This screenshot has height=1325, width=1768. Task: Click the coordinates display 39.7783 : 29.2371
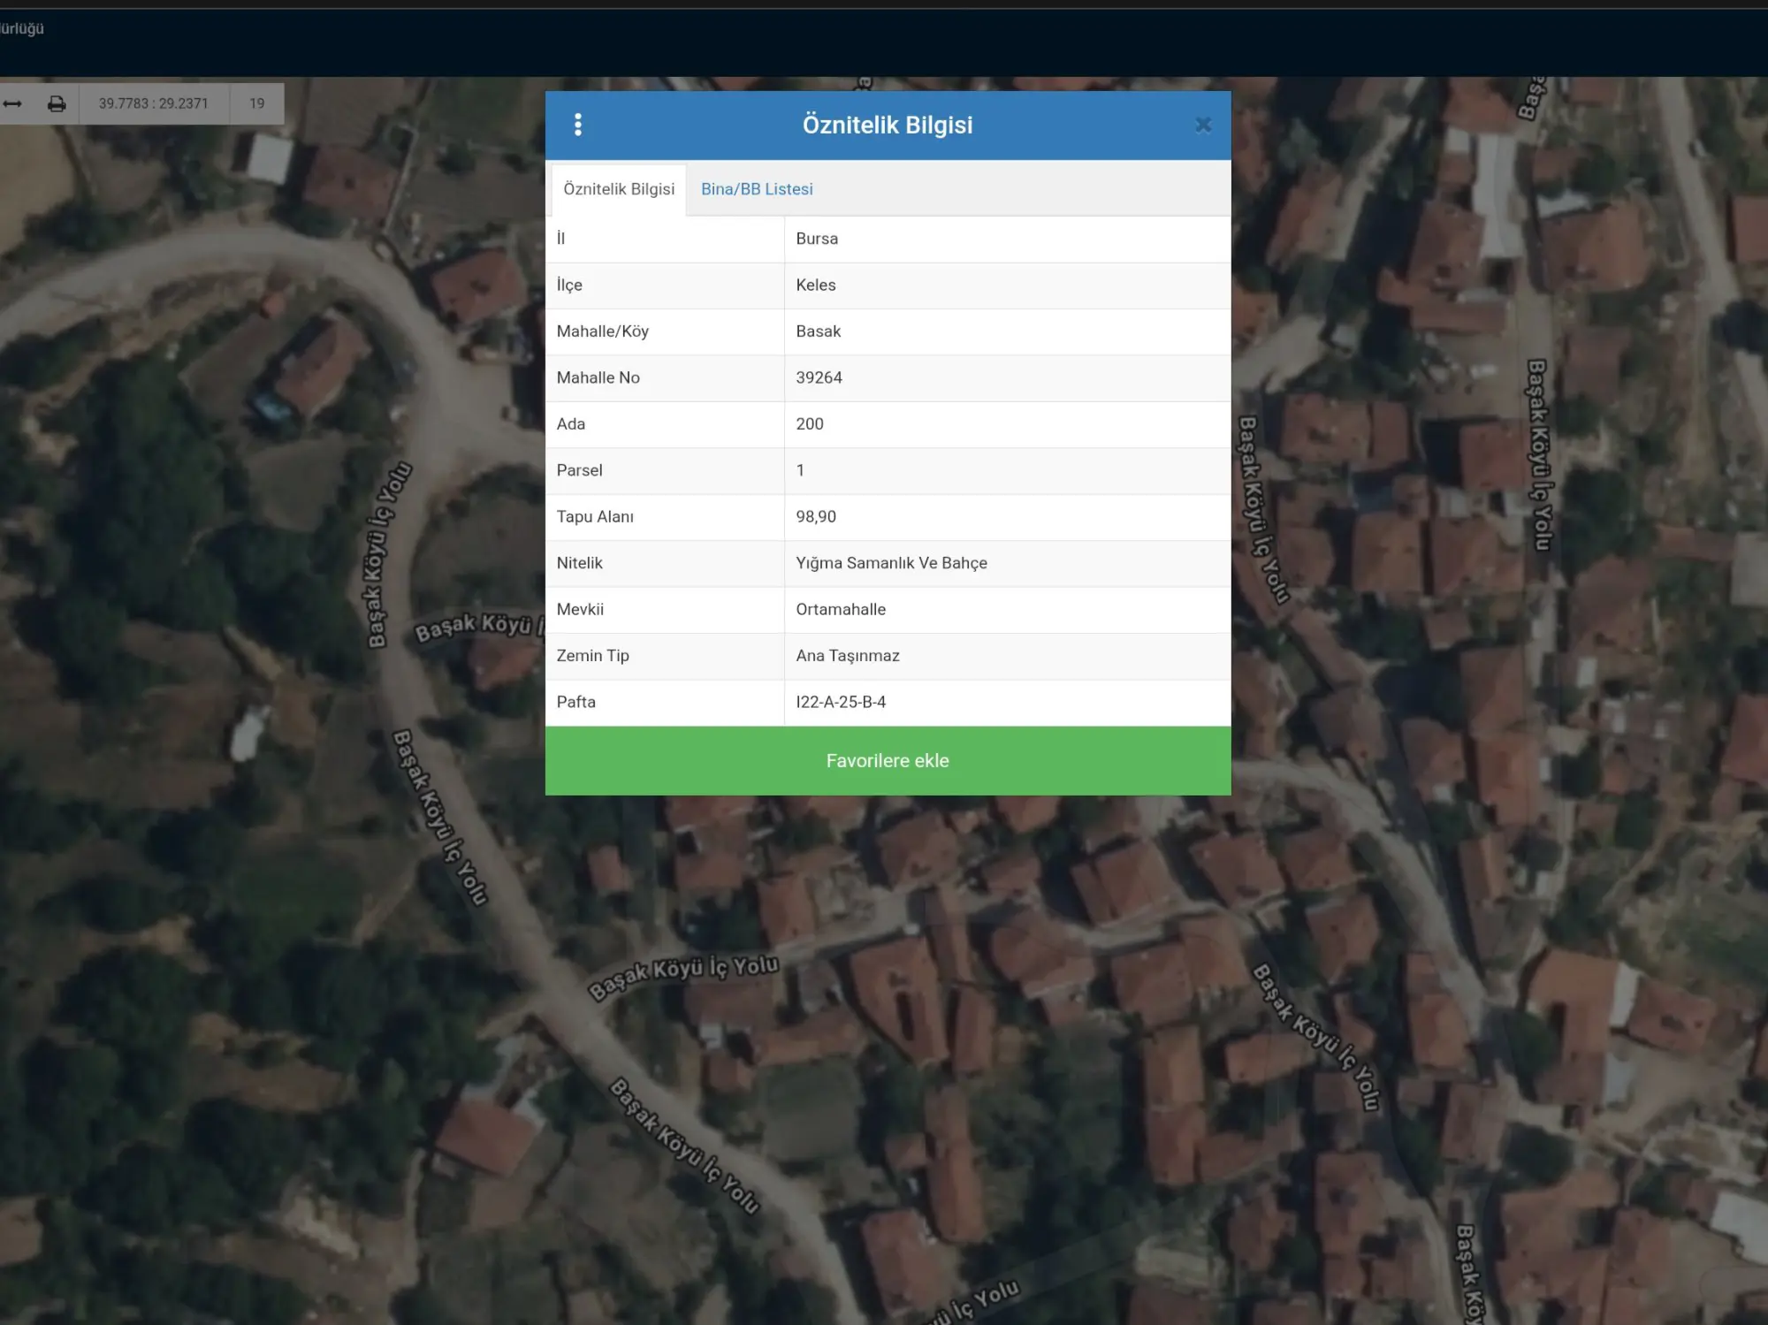coord(154,103)
